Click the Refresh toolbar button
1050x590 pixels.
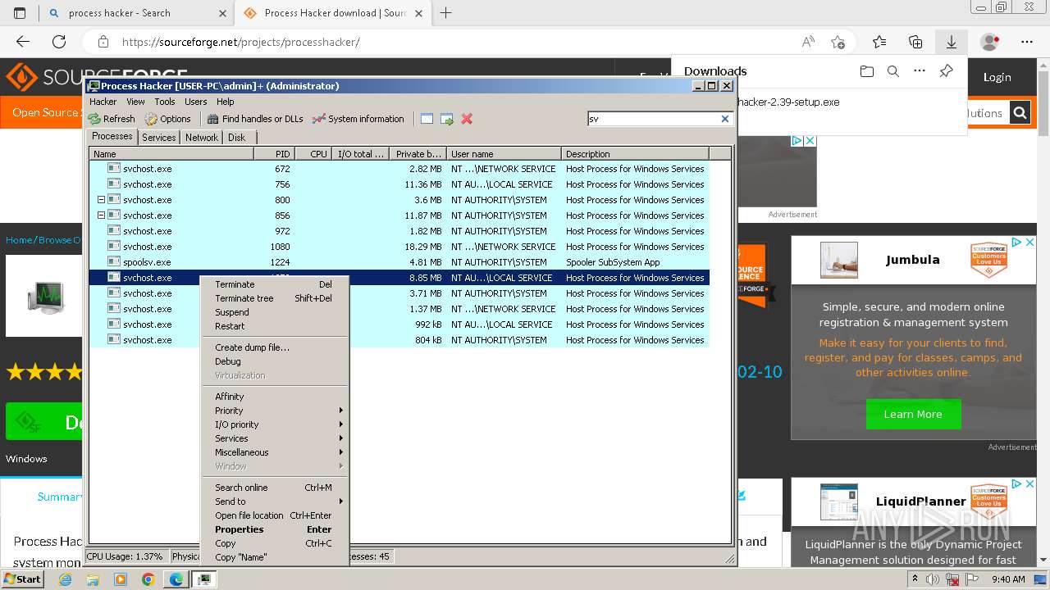pos(112,119)
